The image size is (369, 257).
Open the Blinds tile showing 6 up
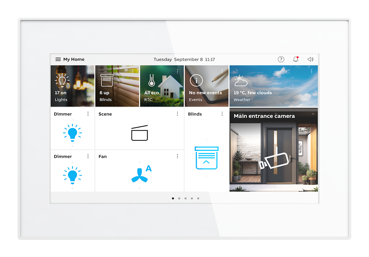(117, 86)
